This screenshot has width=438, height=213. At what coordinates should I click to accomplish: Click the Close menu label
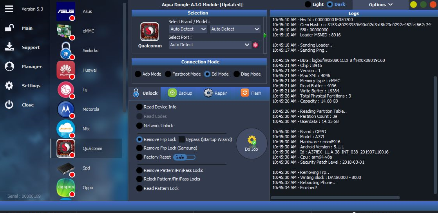[x=28, y=105]
